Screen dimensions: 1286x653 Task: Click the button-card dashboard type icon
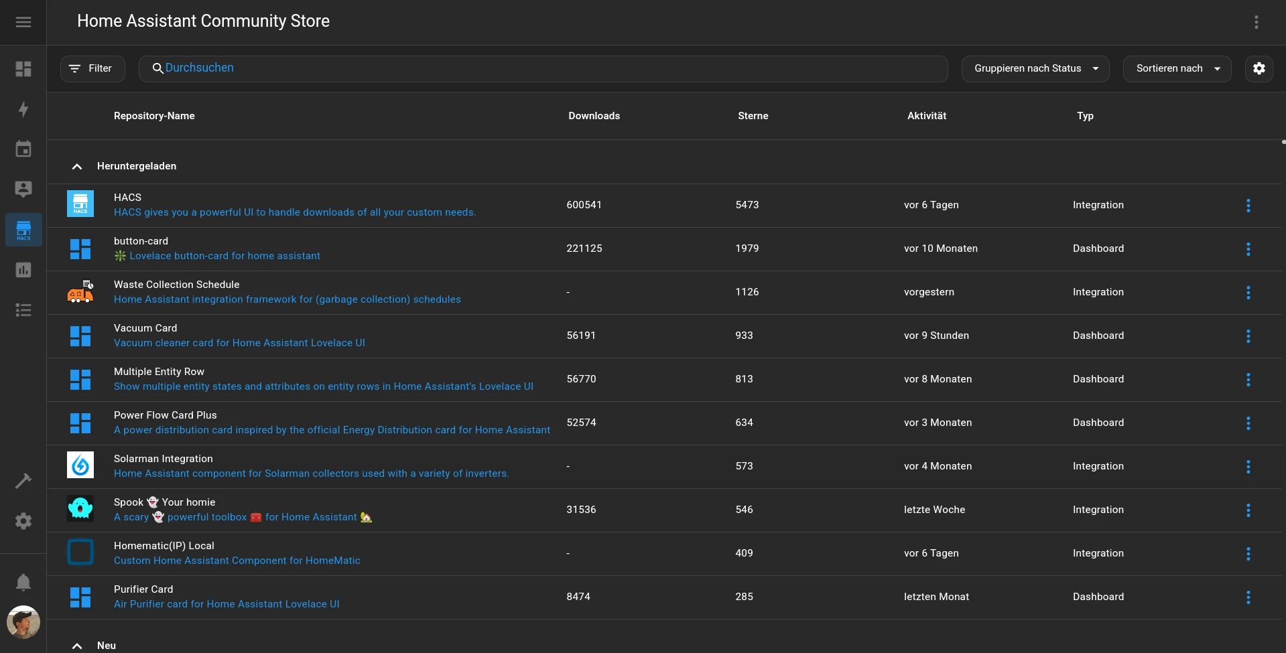point(80,249)
